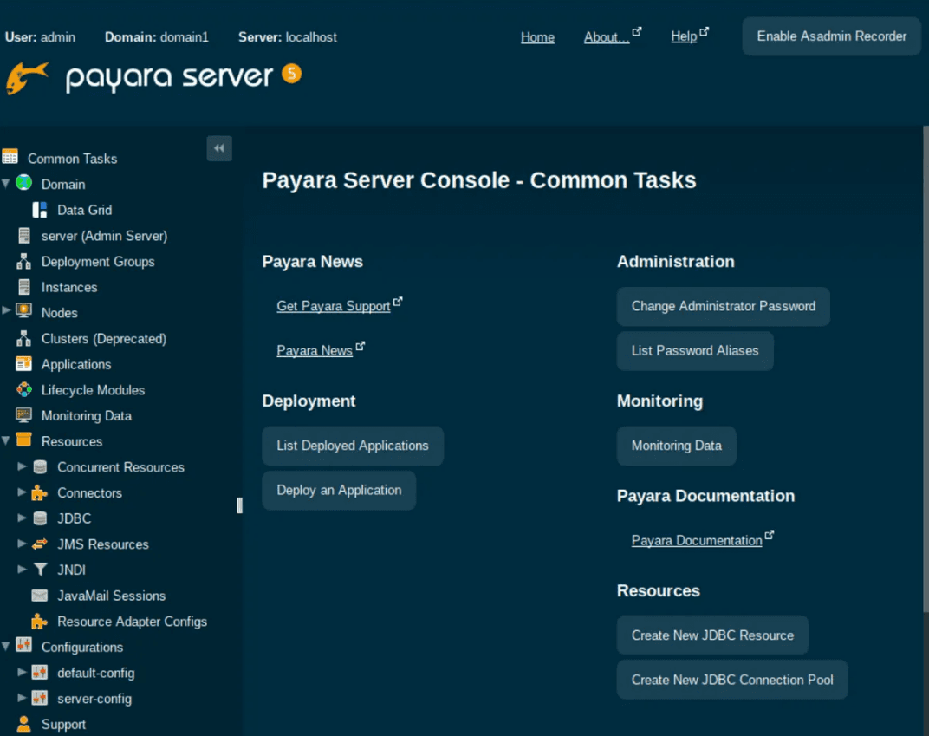929x736 pixels.
Task: Open Applications from the sidebar icon
Action: point(23,364)
